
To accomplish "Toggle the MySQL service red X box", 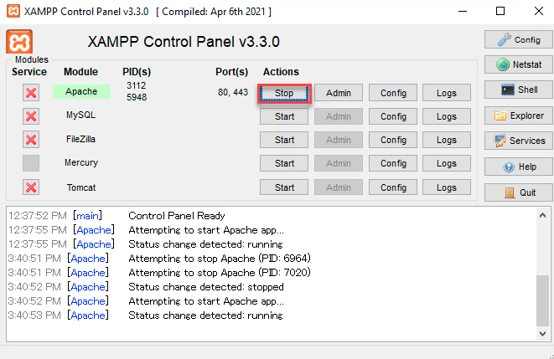I will pos(31,116).
